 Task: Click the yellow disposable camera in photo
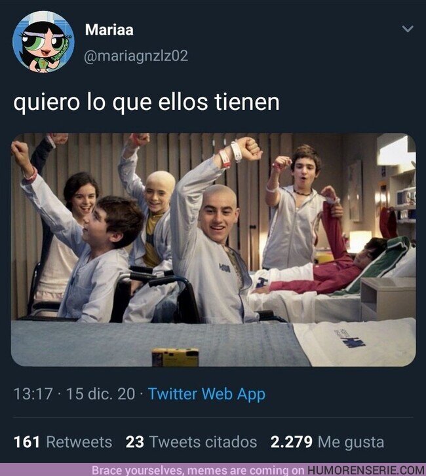pos(176,357)
